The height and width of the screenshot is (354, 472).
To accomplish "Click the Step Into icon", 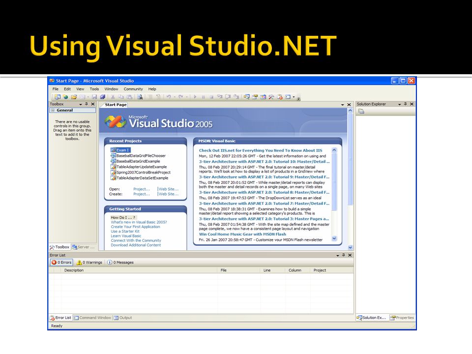I will (x=220, y=97).
